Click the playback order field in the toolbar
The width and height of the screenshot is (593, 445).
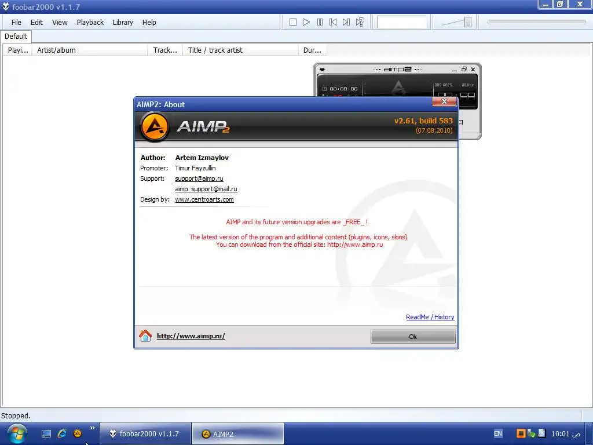pos(402,23)
